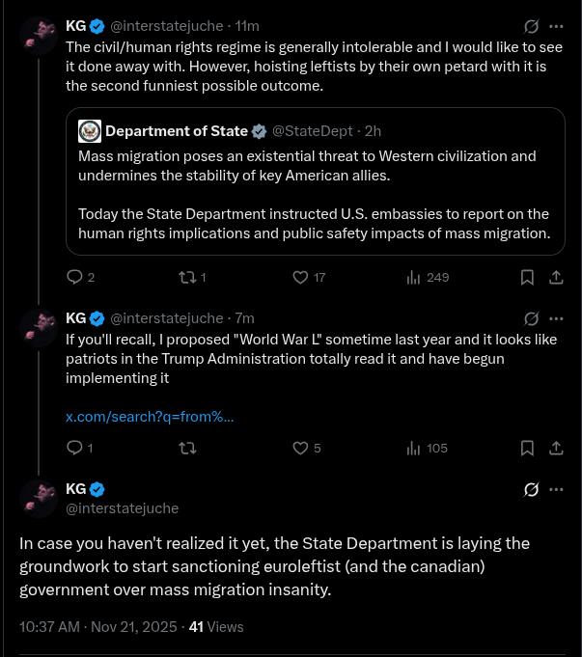The image size is (582, 657).
Task: Click KG avatar on main post
Action: [39, 499]
